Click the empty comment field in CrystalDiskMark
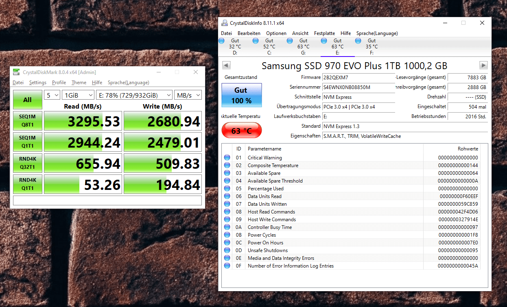507x307 pixels. (107, 200)
